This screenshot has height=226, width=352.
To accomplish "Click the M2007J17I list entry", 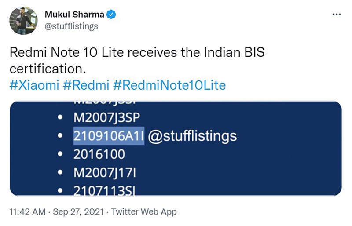I will pos(105,173).
